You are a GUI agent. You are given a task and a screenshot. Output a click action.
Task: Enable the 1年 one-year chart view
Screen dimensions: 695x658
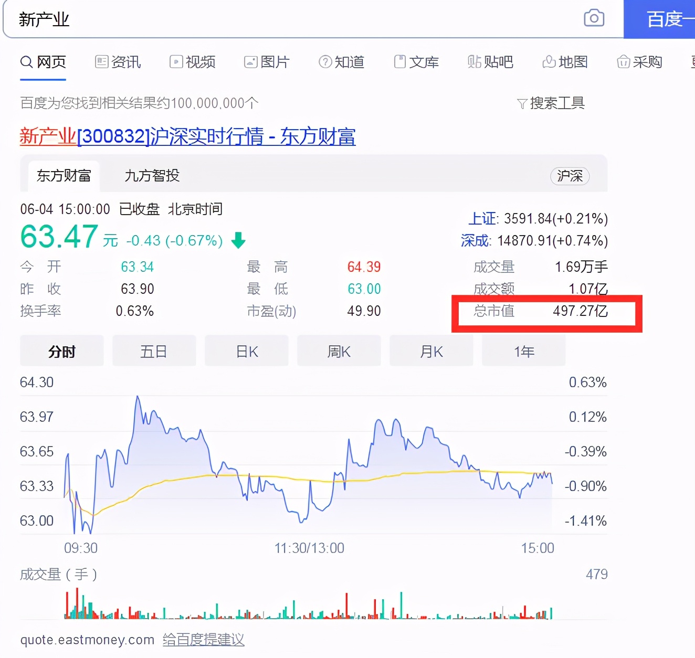pyautogui.click(x=523, y=351)
